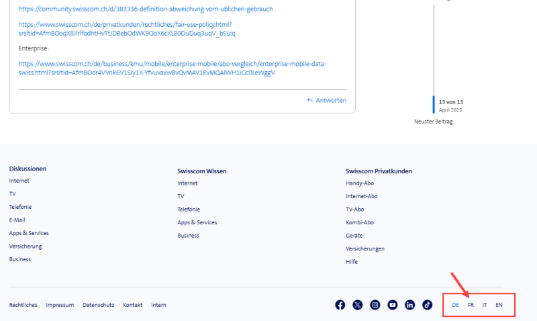Open Business under Swisscom Wissen

coord(188,236)
